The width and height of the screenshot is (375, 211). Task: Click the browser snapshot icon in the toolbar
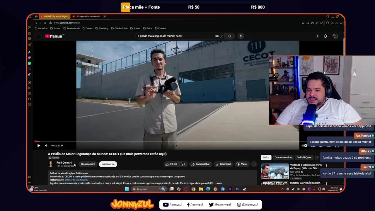pyautogui.click(x=308, y=23)
